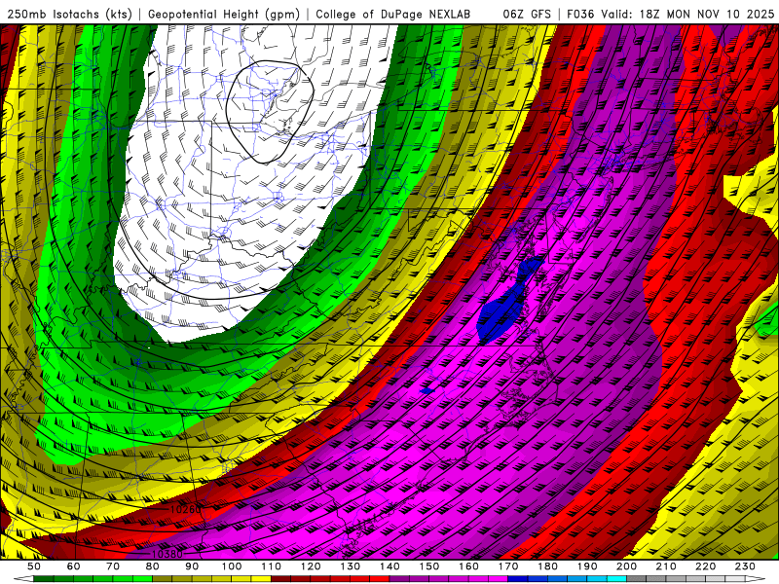This screenshot has width=779, height=584.
Task: Pick the dark blue swatch just right of 170
Action: click(518, 579)
